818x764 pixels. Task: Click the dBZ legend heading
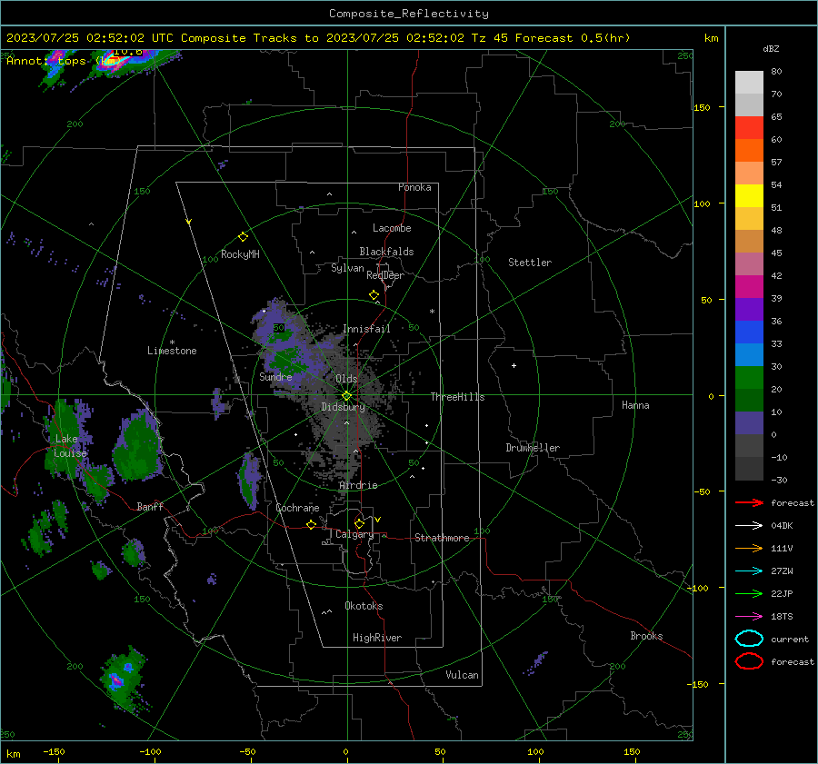pos(771,48)
